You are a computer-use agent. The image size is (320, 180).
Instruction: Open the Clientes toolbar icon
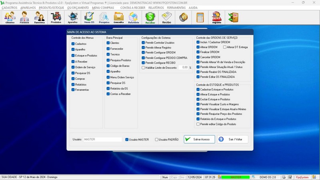(10, 18)
